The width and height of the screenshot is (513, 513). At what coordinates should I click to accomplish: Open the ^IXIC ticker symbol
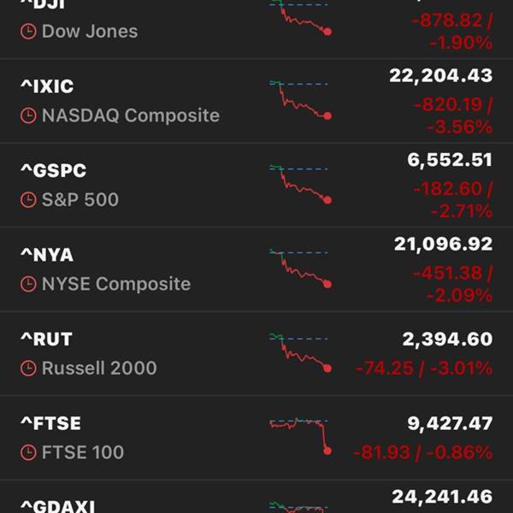coord(47,86)
